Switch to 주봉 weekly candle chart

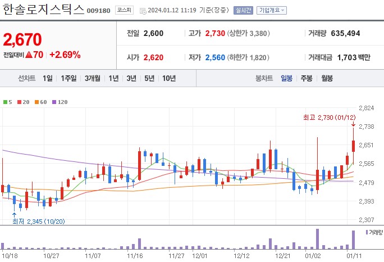click(x=307, y=78)
